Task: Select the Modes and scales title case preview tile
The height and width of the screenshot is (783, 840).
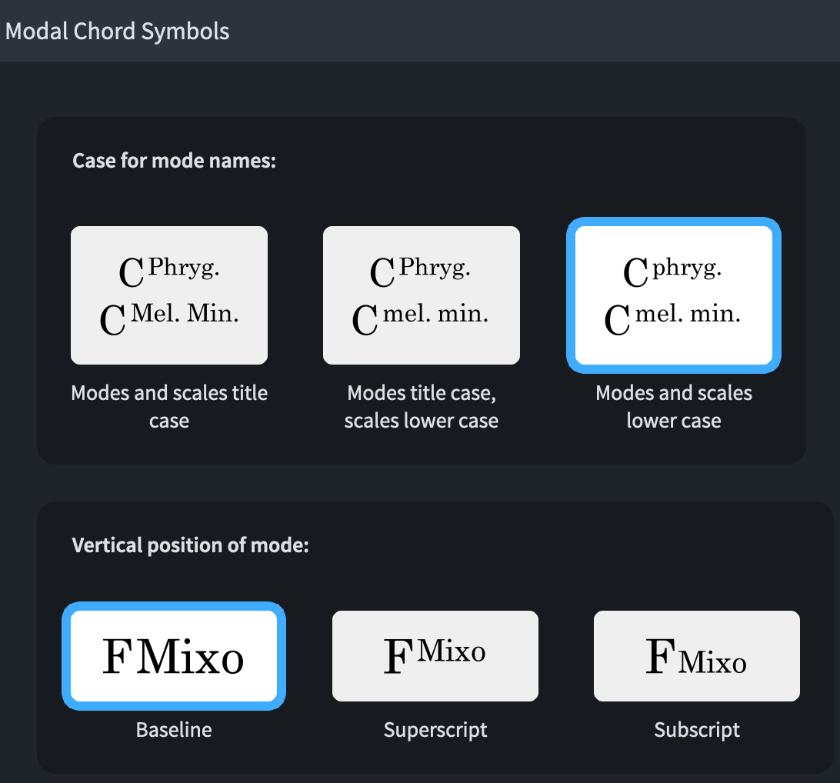Action: [169, 295]
